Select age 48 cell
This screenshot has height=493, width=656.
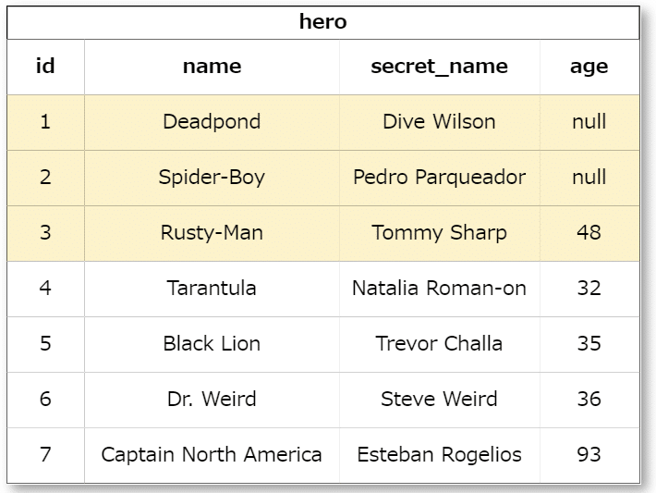(589, 232)
